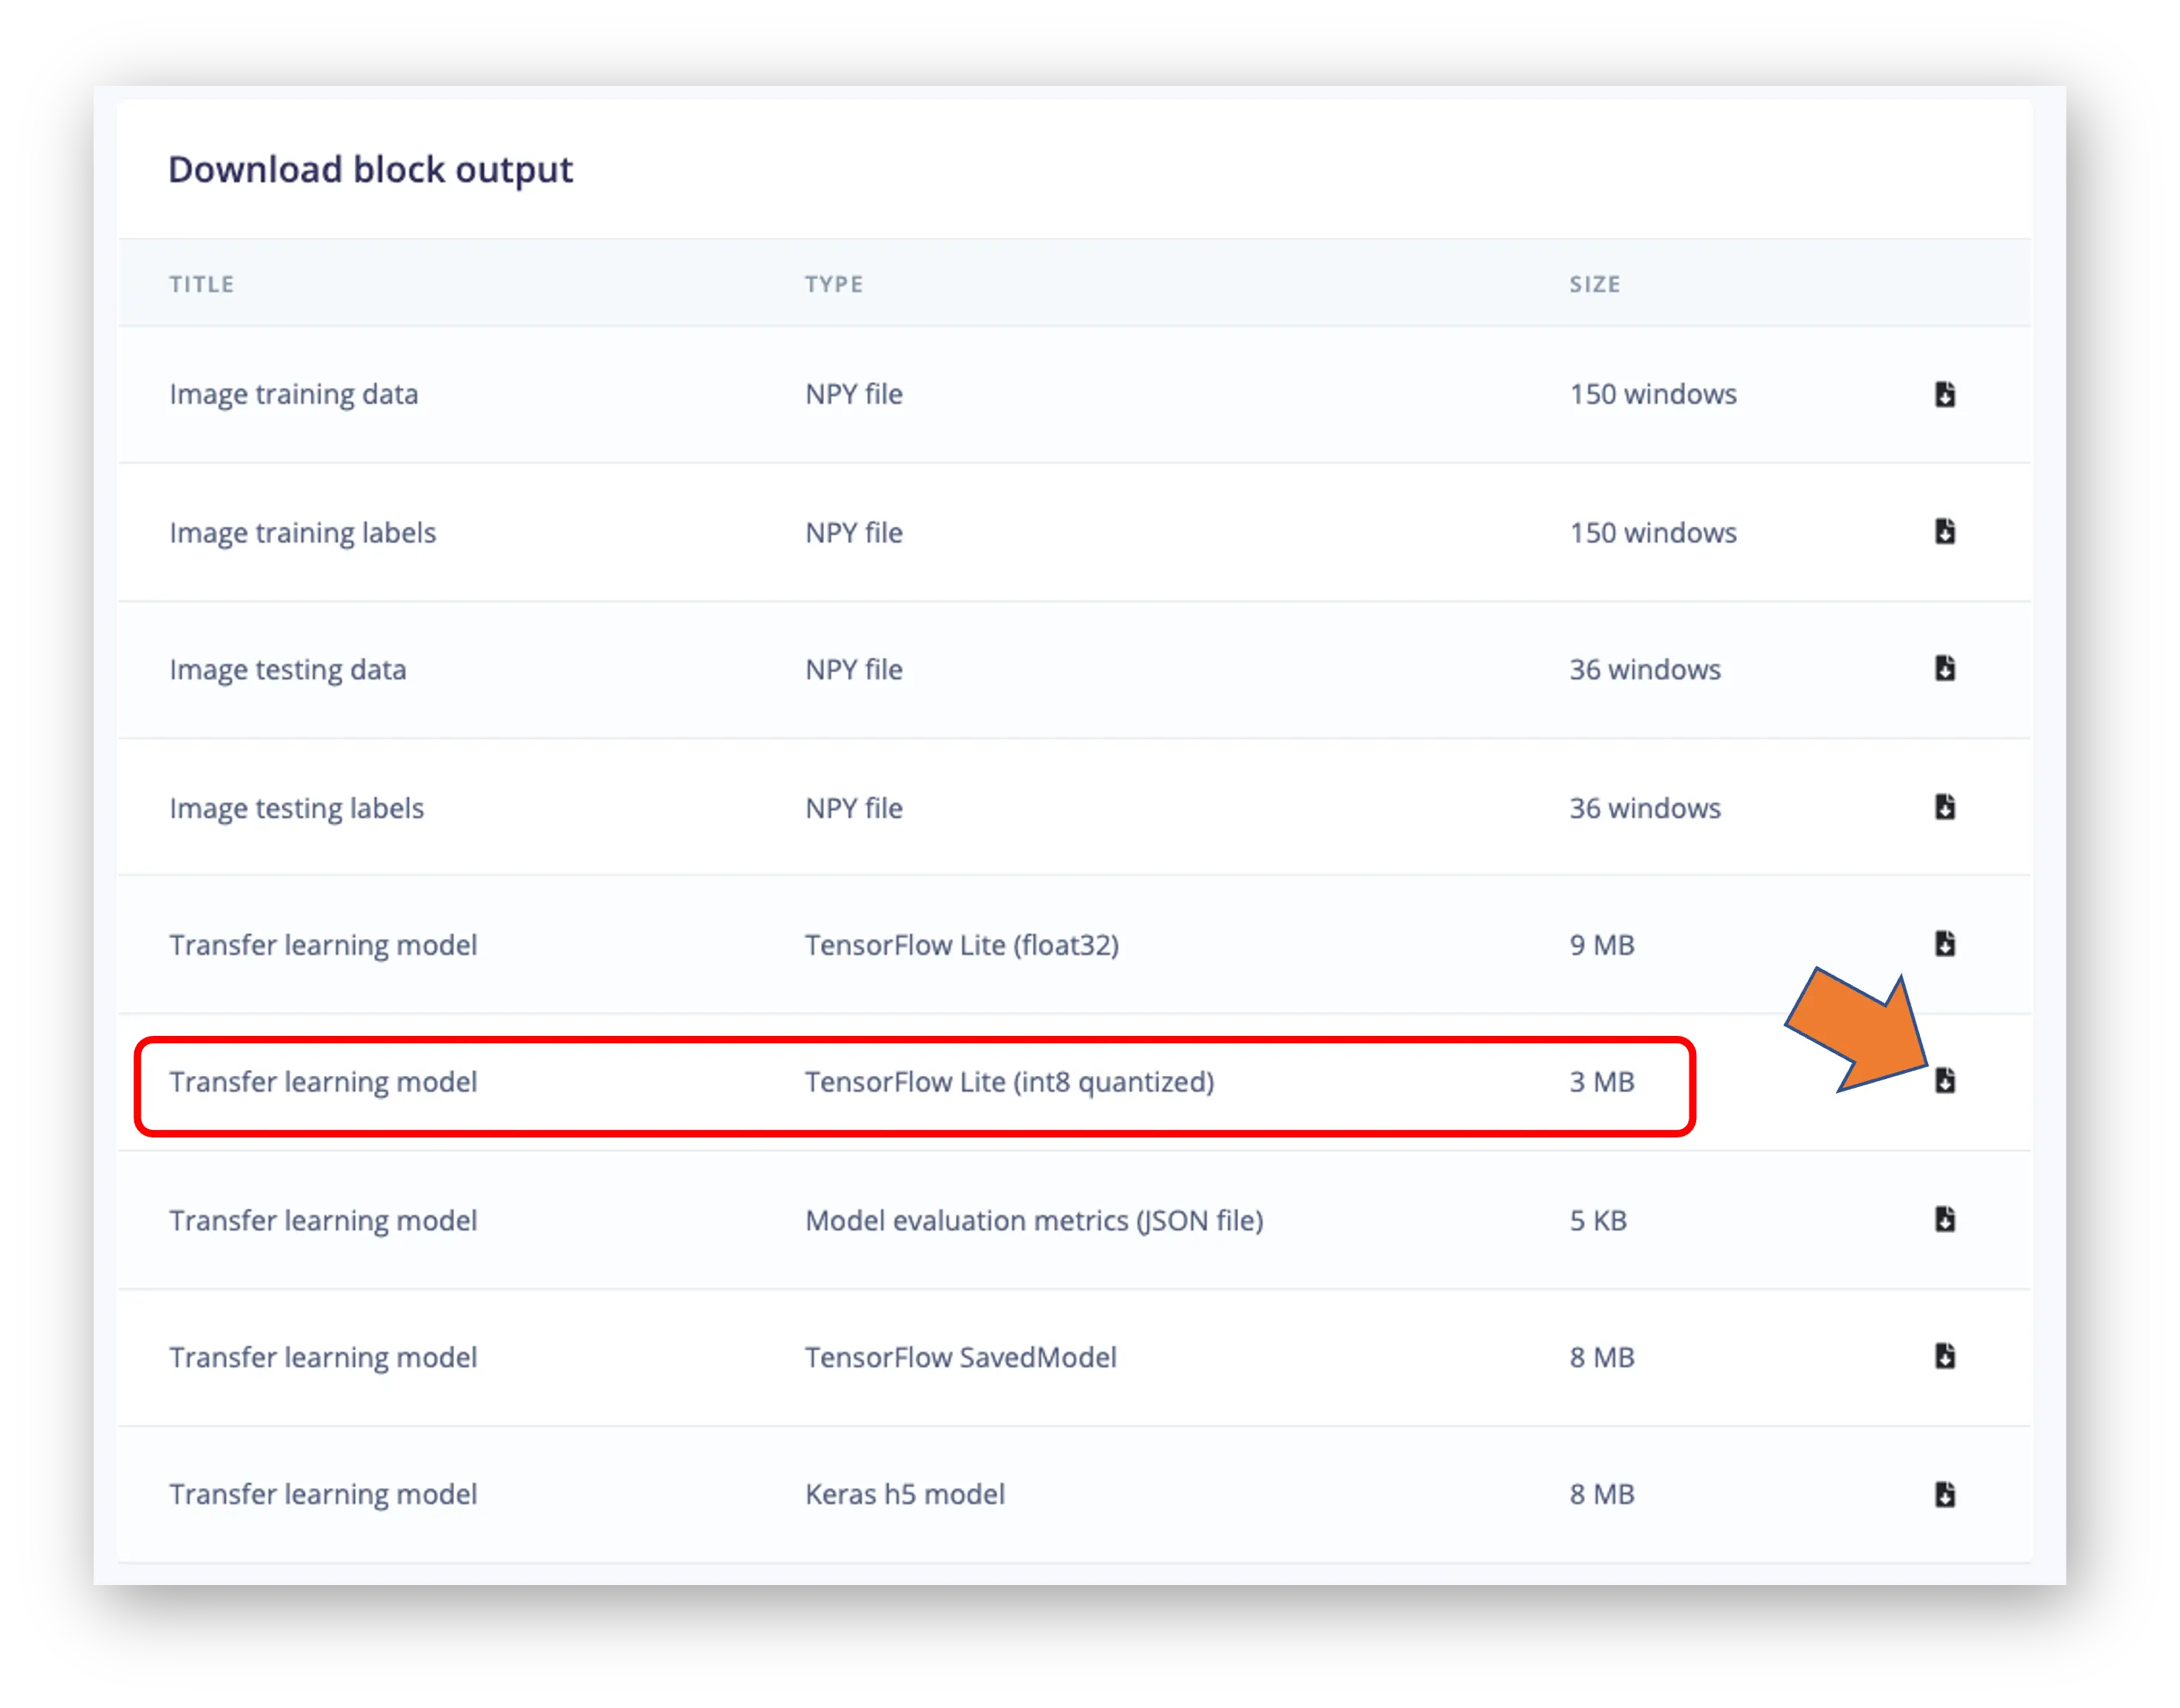Image resolution: width=2180 pixels, height=1708 pixels.
Task: Select the Image training data row title
Action: [x=293, y=394]
